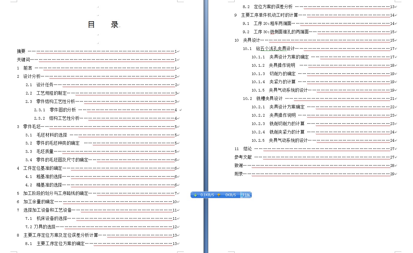The image size is (413, 253).
Task: Select entry 9.1 工序20:粗车两端面
Action: 319,23
